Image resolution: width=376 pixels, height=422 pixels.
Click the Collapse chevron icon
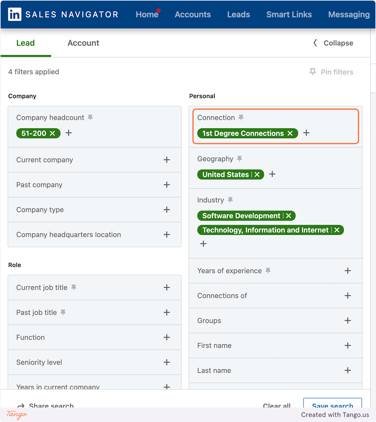point(315,43)
